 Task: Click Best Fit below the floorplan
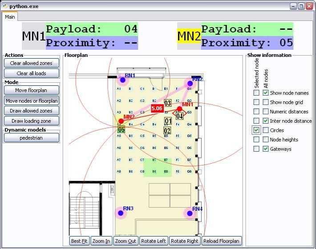coord(79,241)
